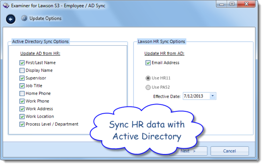Click the Update Options gear icon
264x166 pixels.
[24, 18]
